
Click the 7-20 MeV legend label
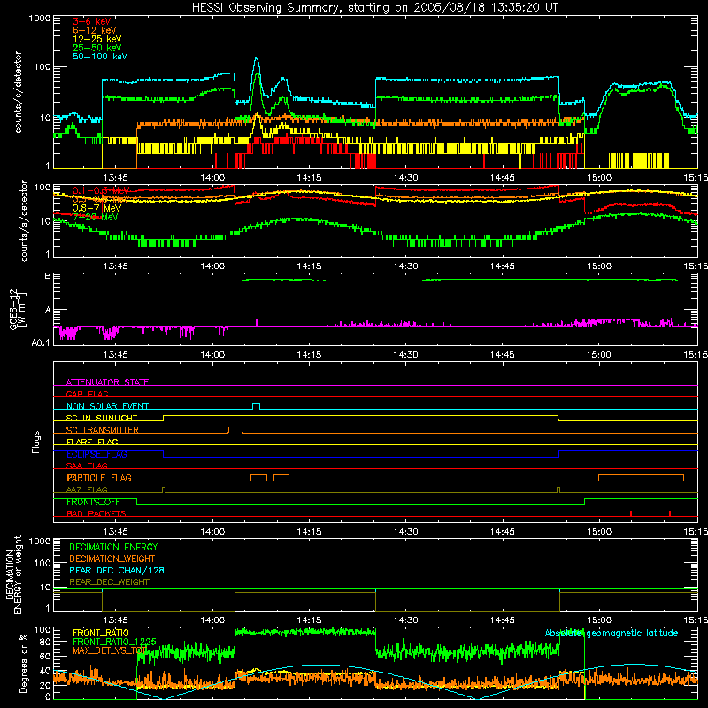coord(95,217)
